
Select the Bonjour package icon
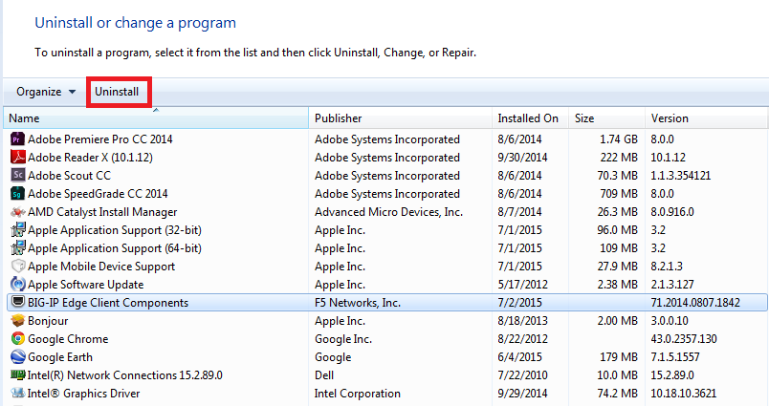[17, 320]
